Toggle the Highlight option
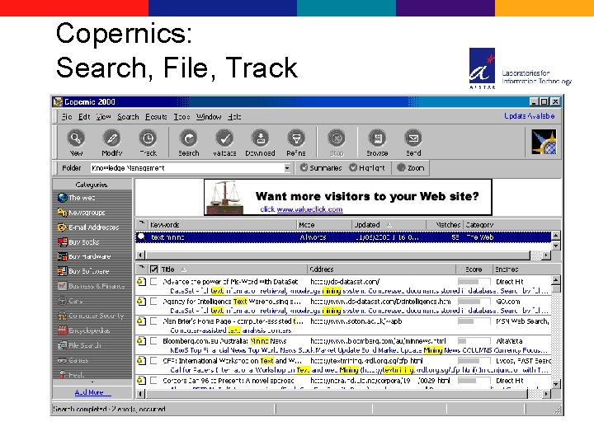This screenshot has height=445, width=594. (366, 167)
